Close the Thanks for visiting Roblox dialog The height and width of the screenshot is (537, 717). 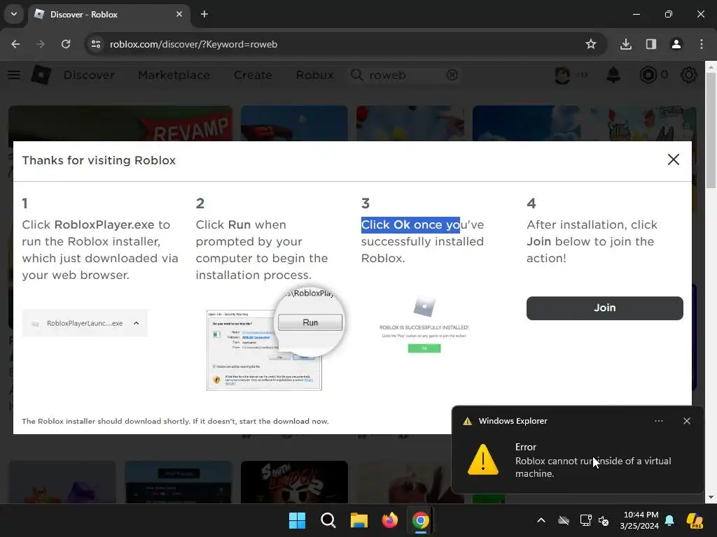(673, 159)
